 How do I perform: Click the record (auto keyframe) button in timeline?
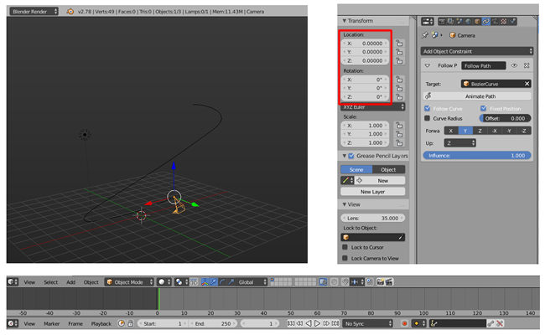(404, 323)
